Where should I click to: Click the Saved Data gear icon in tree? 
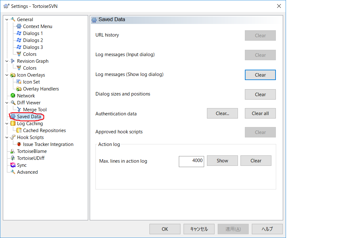(13, 116)
